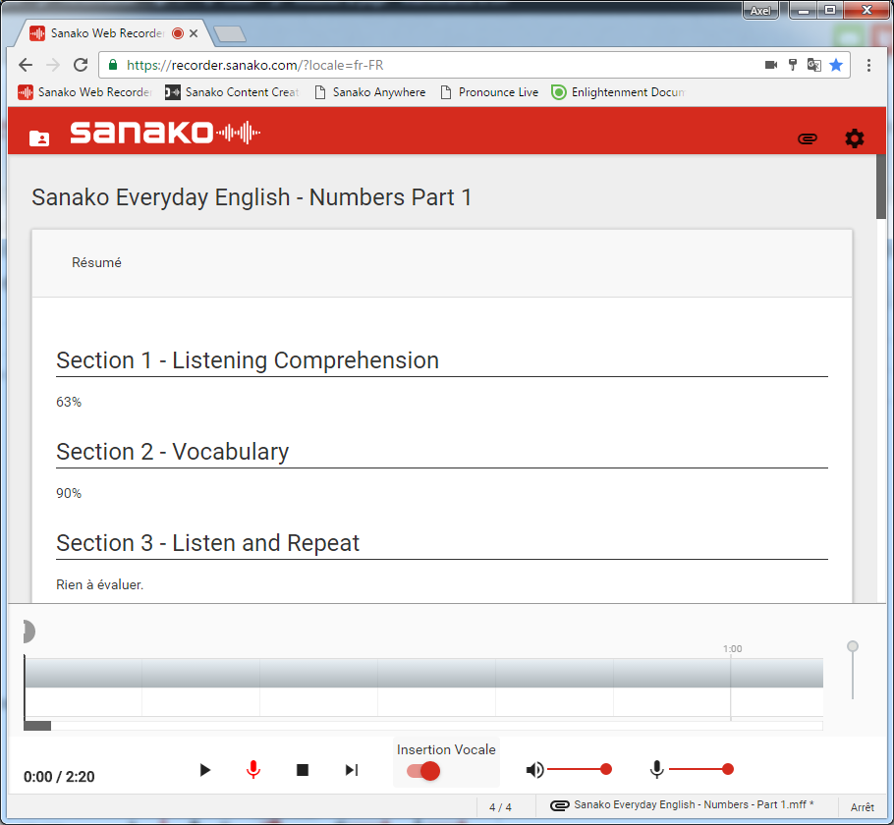Start recording with the red microphone icon
Viewport: 894px width, 825px height.
pyautogui.click(x=253, y=770)
